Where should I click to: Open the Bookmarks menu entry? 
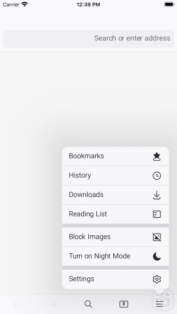click(115, 156)
